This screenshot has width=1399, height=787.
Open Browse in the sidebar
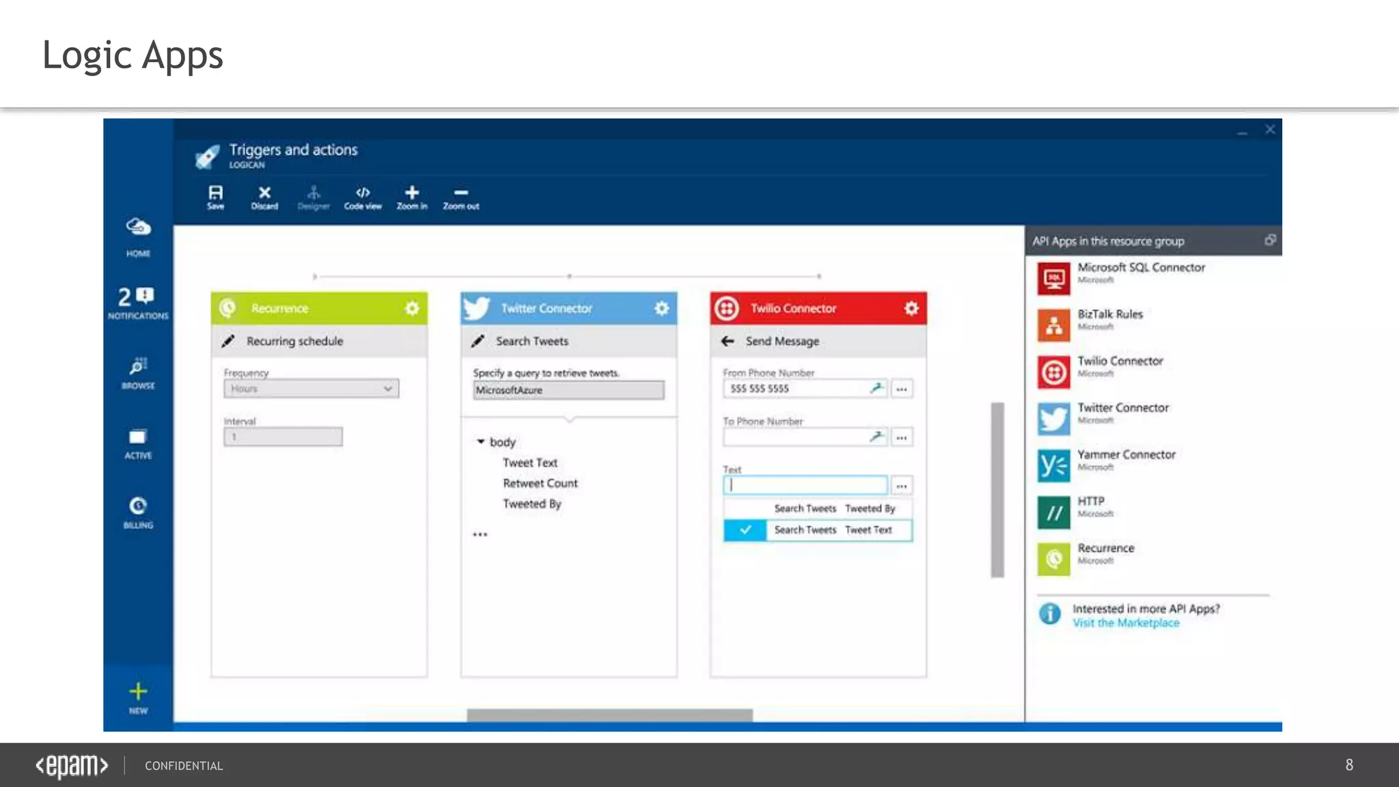[x=138, y=373]
